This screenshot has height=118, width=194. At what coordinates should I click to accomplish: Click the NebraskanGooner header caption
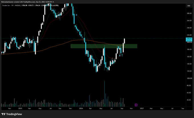pyautogui.click(x=27, y=2)
